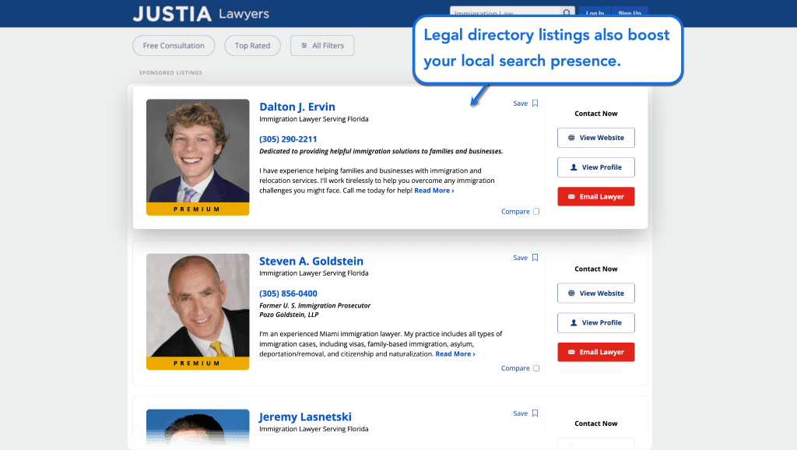
Task: Expand Read More in Dalton Ervin's description
Action: coord(434,191)
